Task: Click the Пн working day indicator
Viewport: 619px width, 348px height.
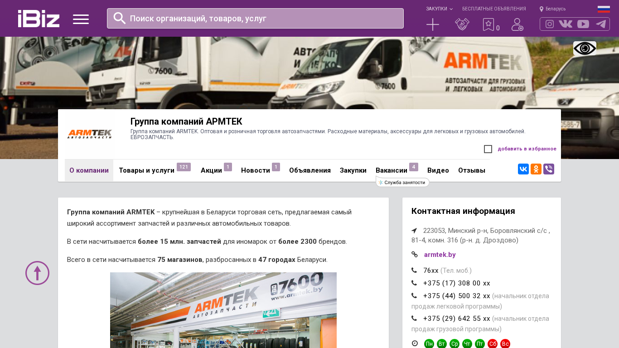Action: click(x=429, y=344)
